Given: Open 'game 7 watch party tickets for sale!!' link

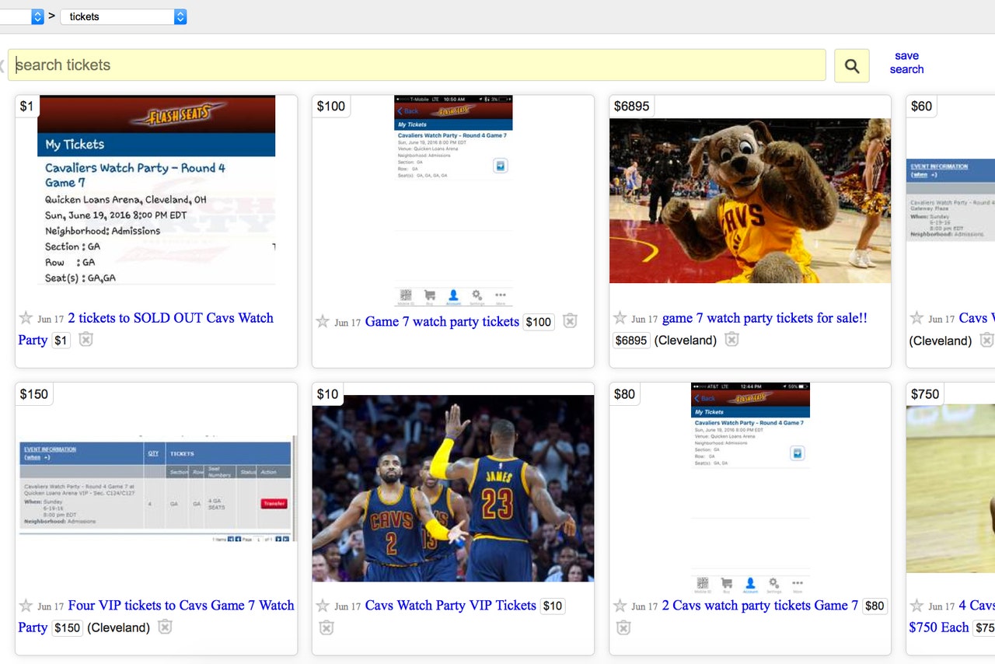Looking at the screenshot, I should pos(765,318).
